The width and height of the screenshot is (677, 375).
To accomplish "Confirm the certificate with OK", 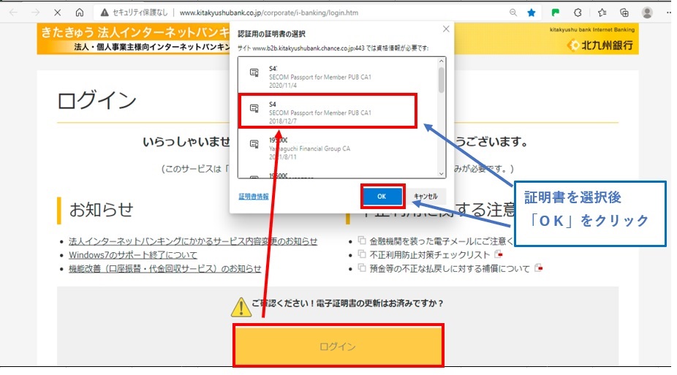I will [382, 197].
